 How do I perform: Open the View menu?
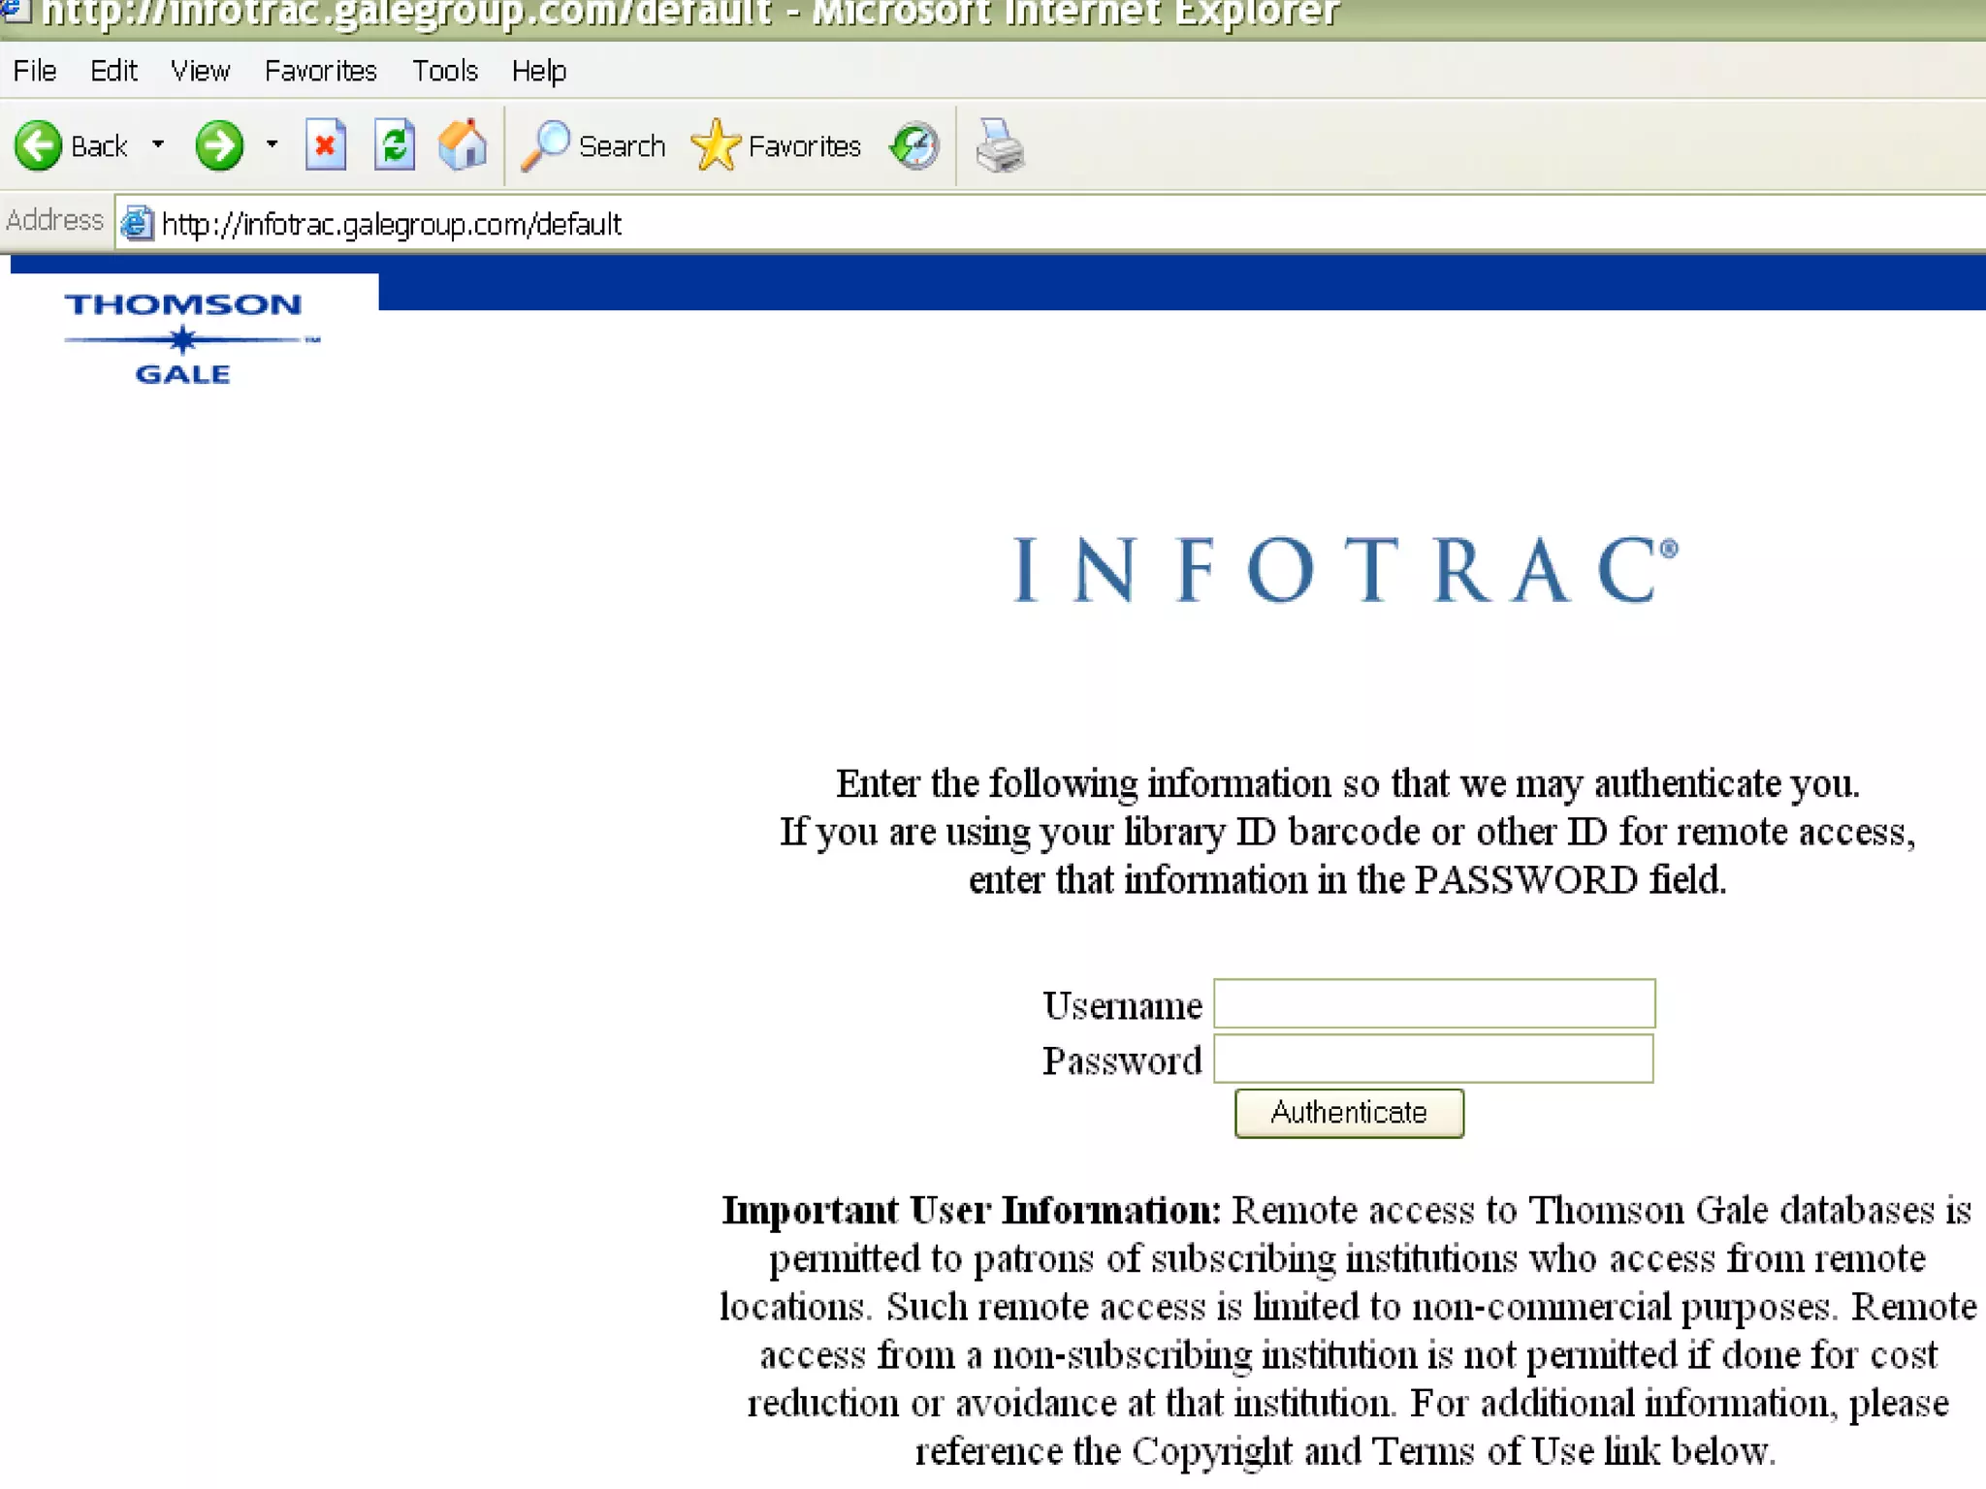[200, 71]
